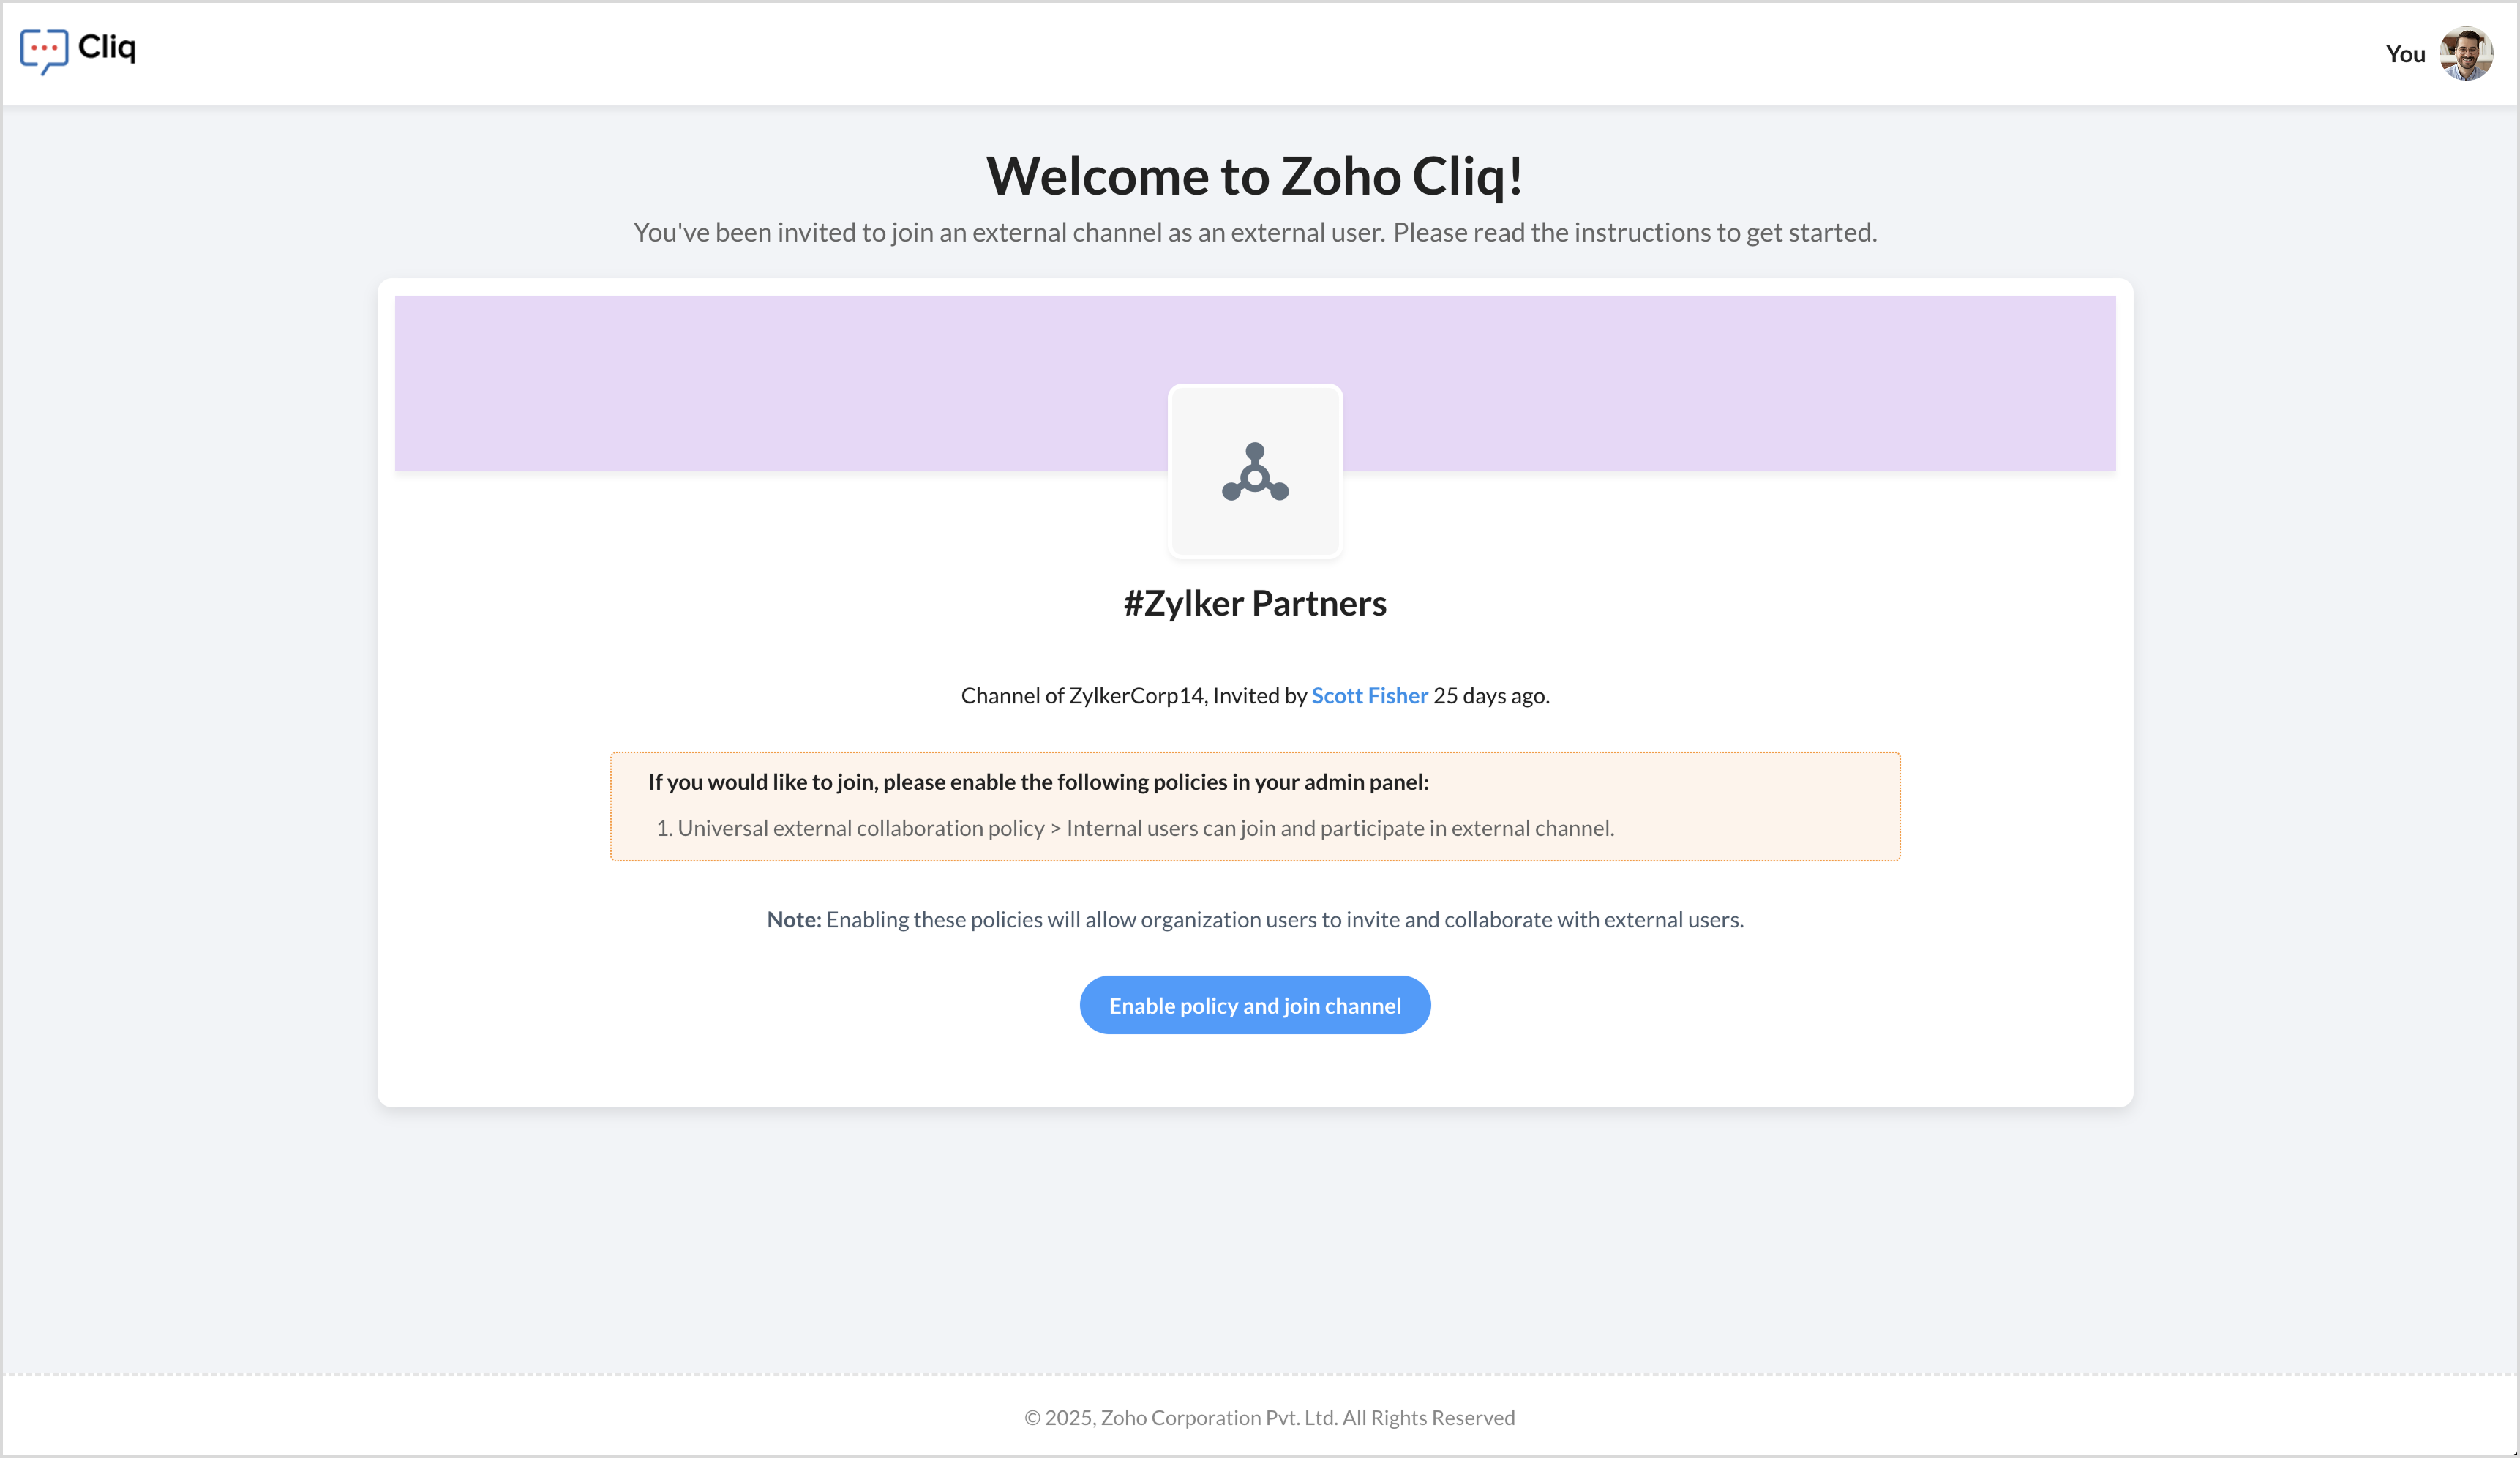Click the #Zylker Partners channel name
The width and height of the screenshot is (2520, 1458).
click(x=1255, y=603)
